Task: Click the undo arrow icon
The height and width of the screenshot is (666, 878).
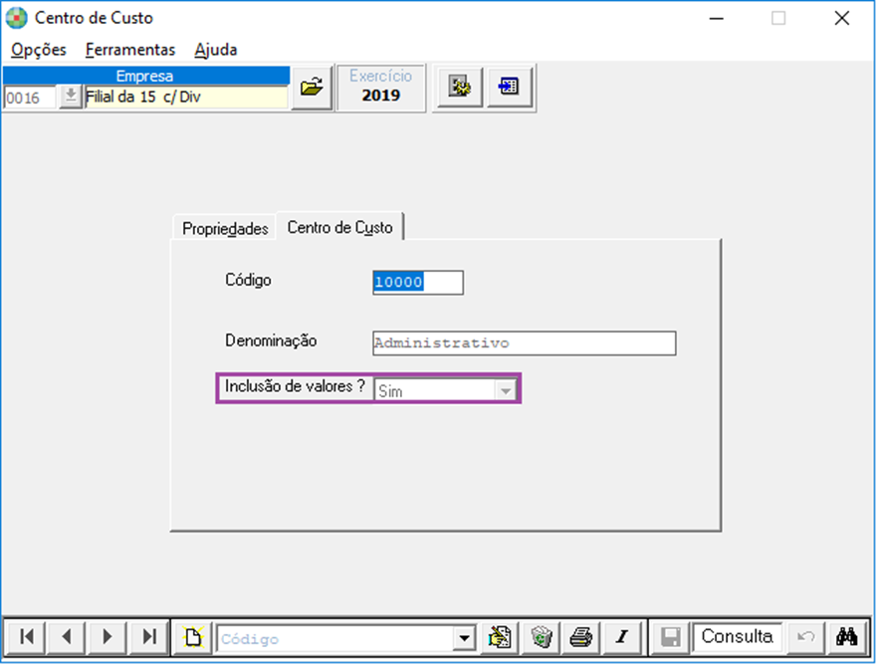Action: [x=805, y=637]
